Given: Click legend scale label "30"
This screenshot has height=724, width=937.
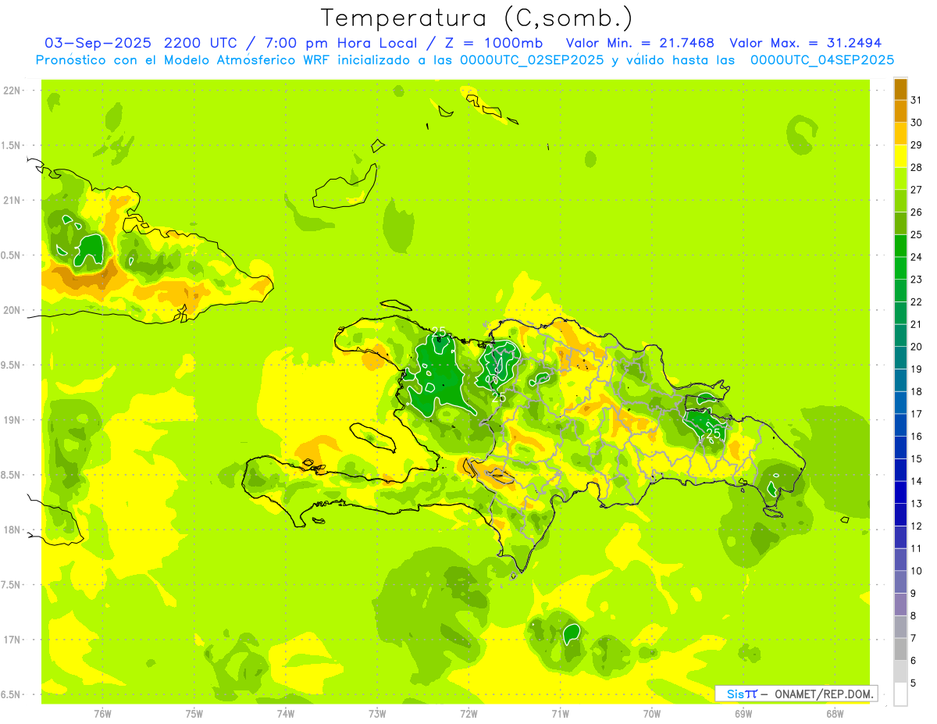Looking at the screenshot, I should click(x=917, y=123).
